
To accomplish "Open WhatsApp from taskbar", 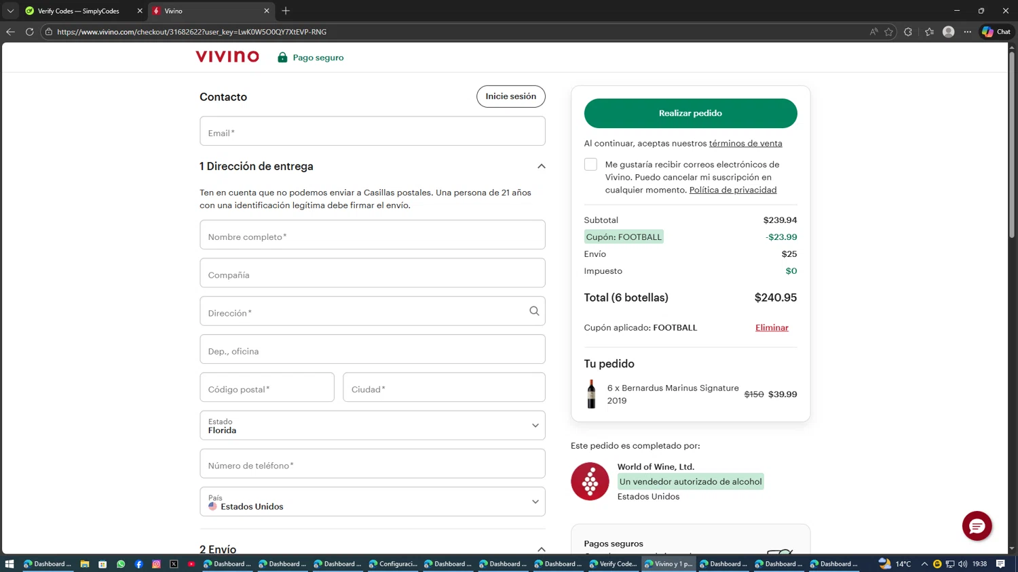I will pyautogui.click(x=121, y=564).
